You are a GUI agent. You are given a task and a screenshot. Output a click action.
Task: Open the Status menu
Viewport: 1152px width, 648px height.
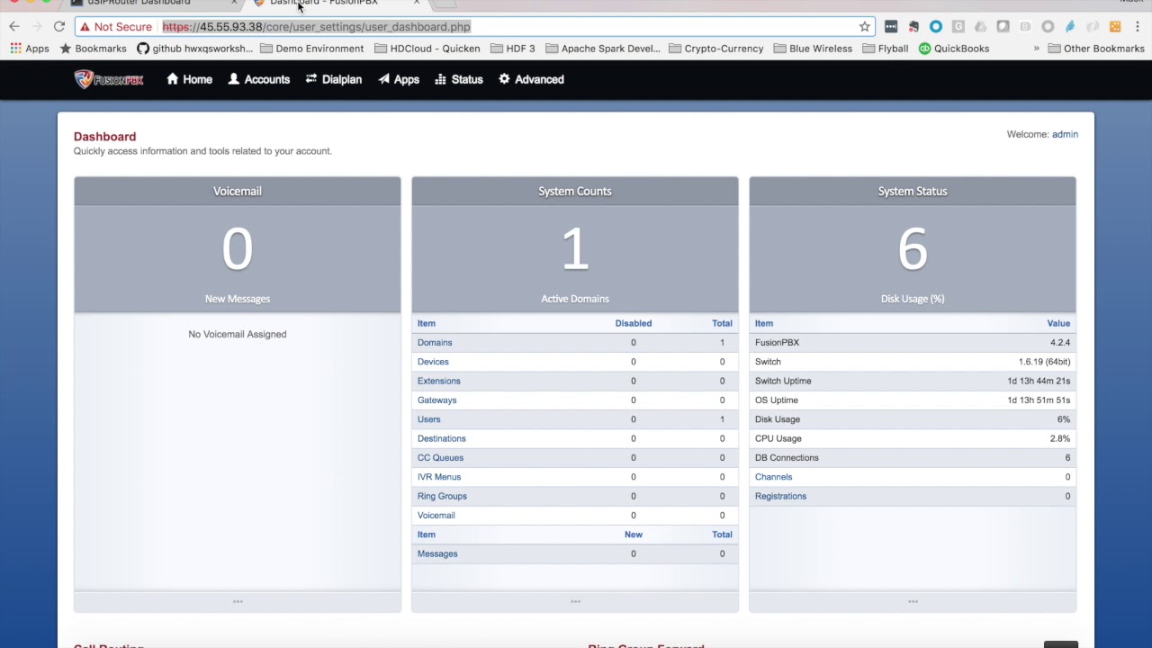[459, 79]
